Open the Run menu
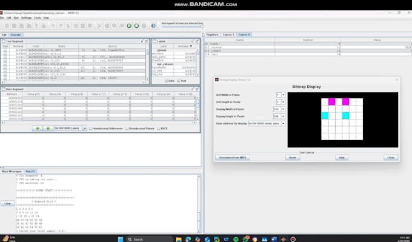The height and width of the screenshot is (242, 412). coord(16,18)
